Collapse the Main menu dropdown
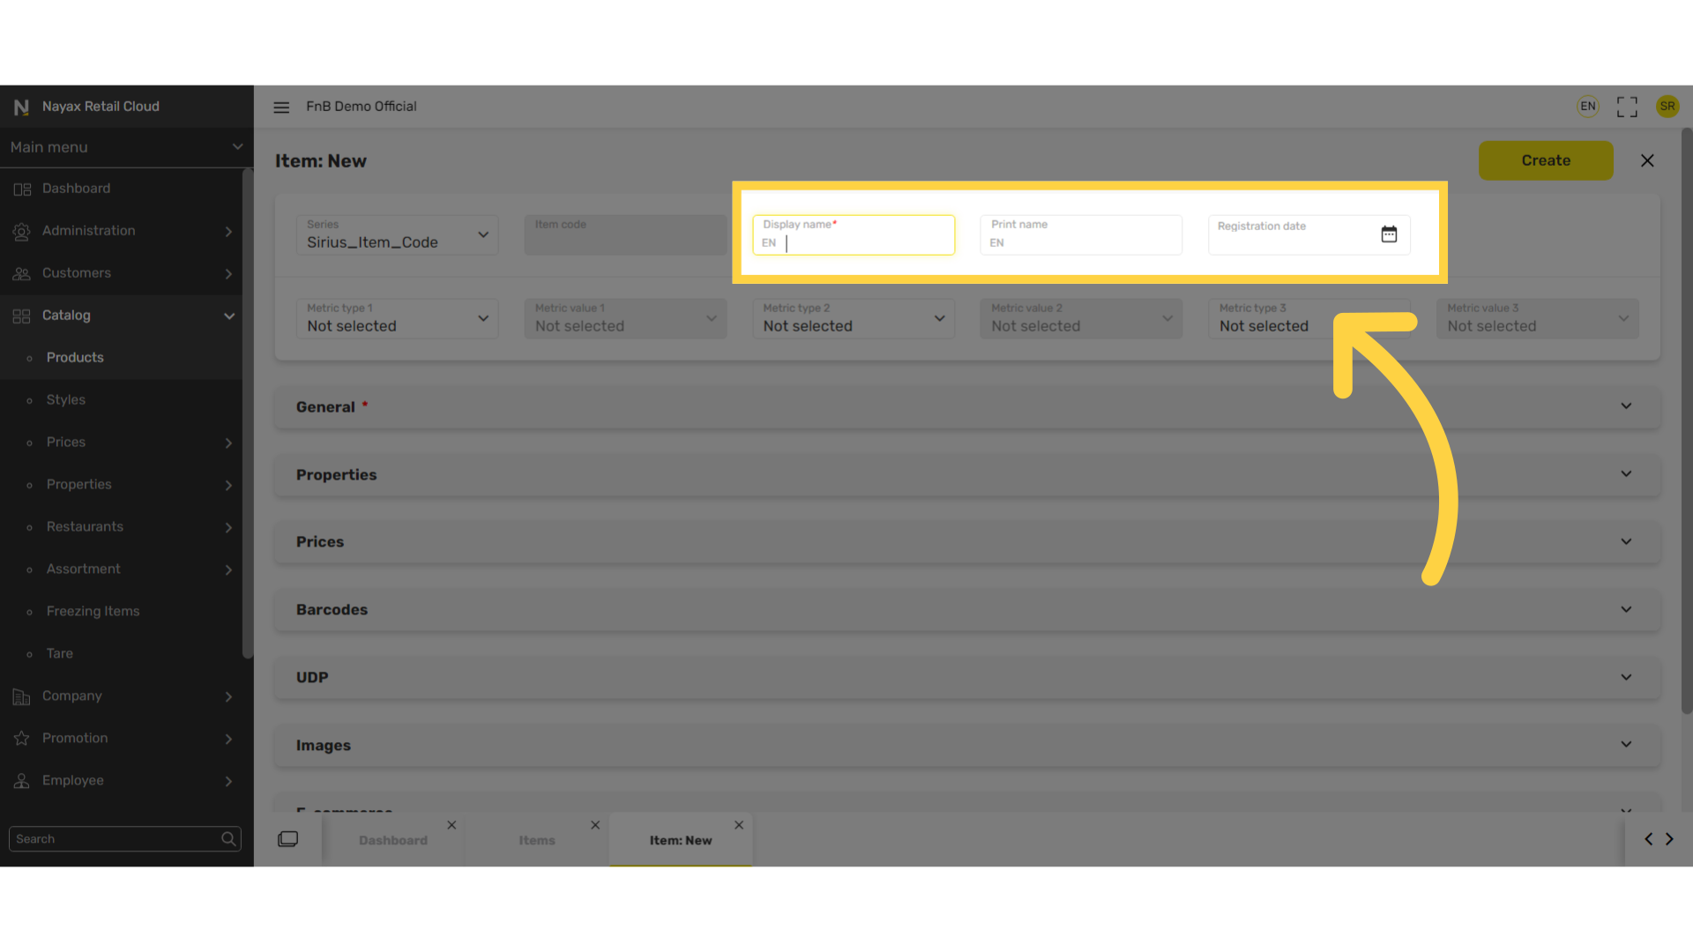The height and width of the screenshot is (952, 1693). point(237,147)
